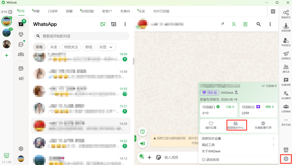This screenshot has height=165, width=292.
Task: Select the 所有 chat filter chip
Action: [x=39, y=47]
